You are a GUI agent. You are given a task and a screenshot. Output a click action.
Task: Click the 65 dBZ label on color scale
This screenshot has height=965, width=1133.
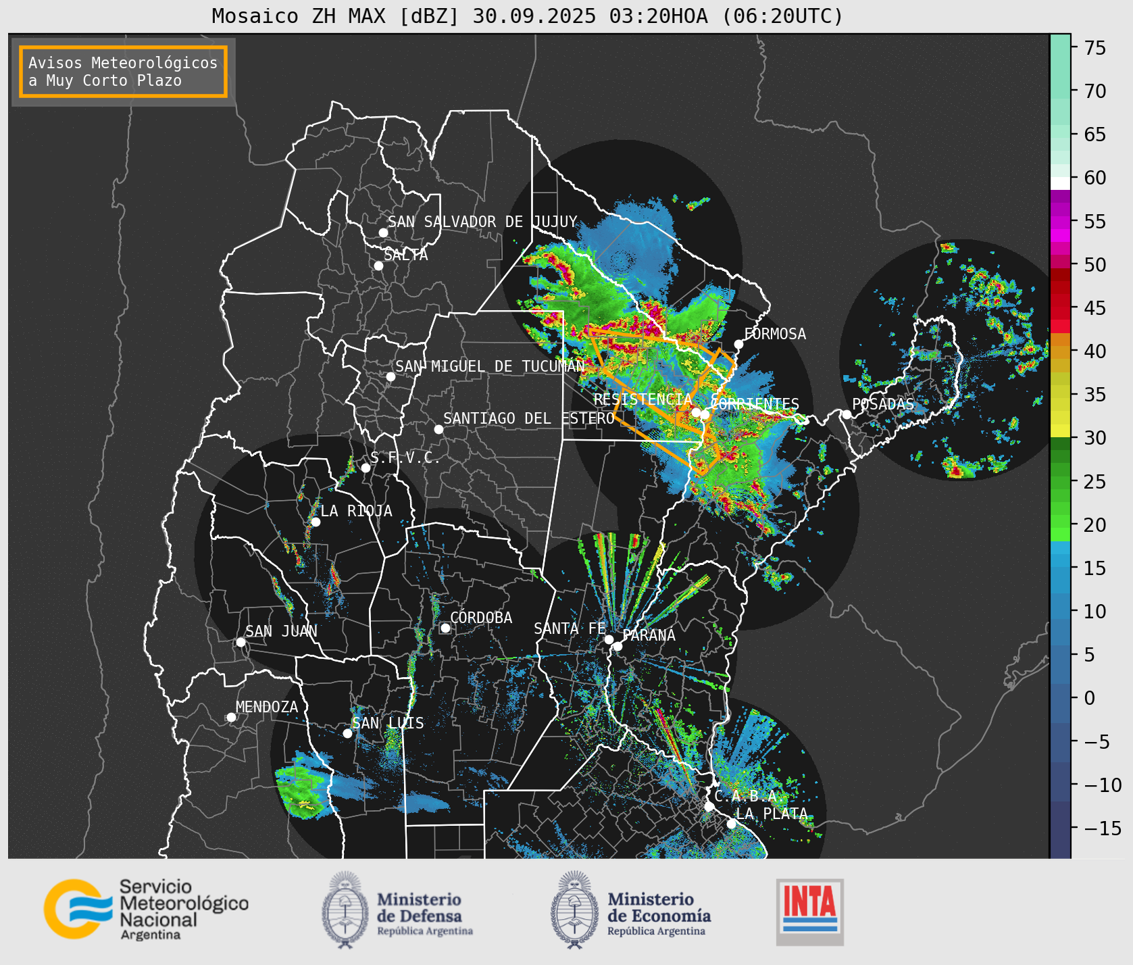(1095, 134)
